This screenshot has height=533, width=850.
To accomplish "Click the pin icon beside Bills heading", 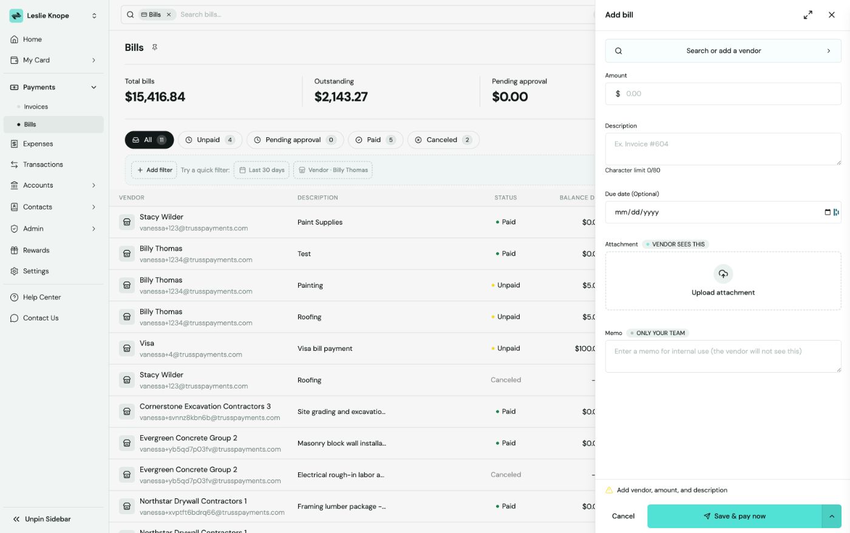I will point(155,47).
